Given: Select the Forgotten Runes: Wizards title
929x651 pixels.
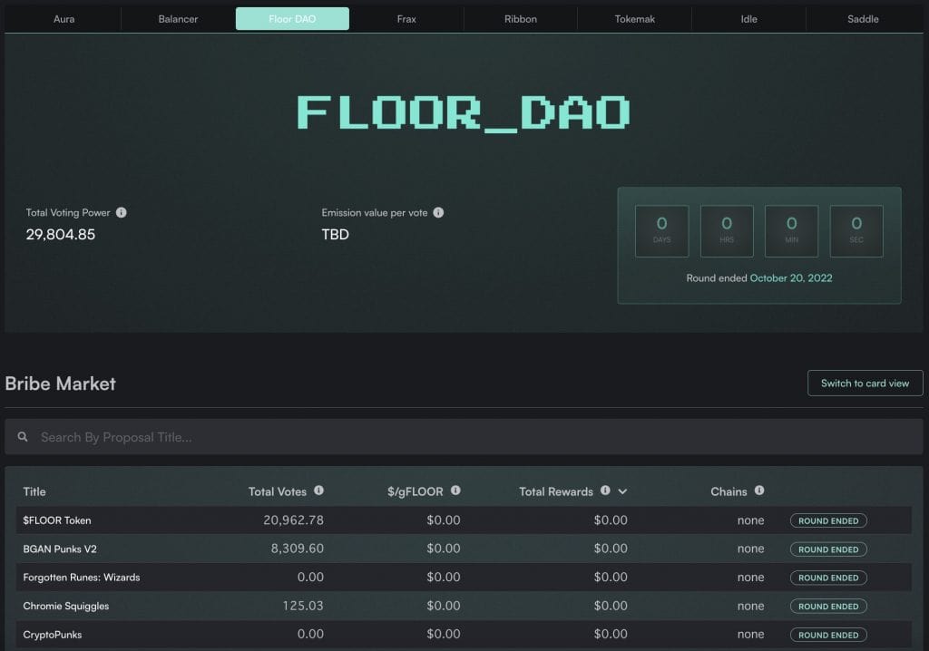Looking at the screenshot, I should click(82, 578).
